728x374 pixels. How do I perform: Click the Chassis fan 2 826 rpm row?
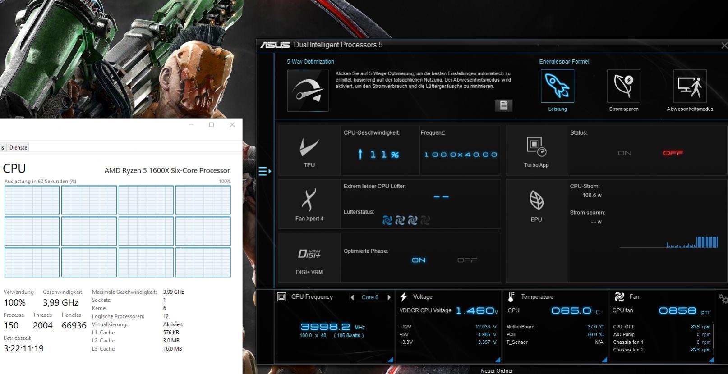point(662,350)
